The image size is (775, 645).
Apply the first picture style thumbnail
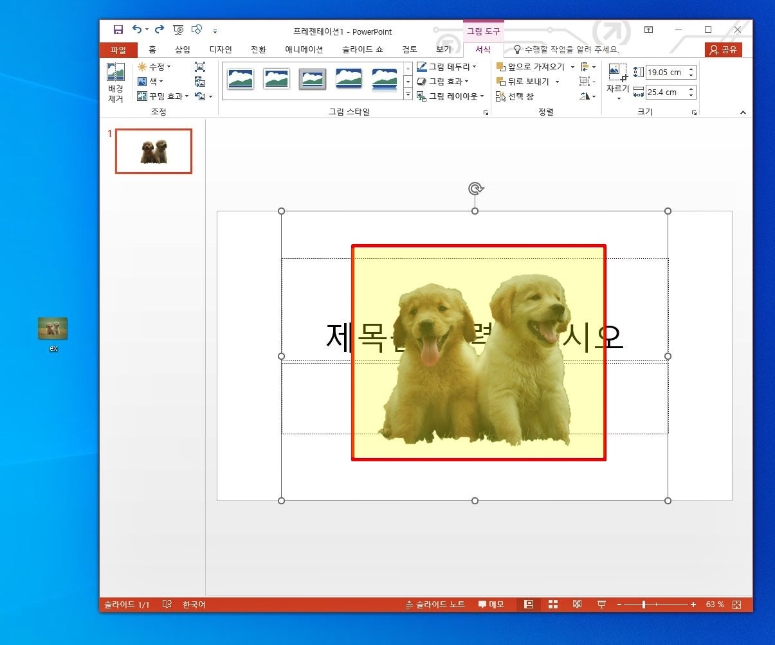pyautogui.click(x=241, y=79)
